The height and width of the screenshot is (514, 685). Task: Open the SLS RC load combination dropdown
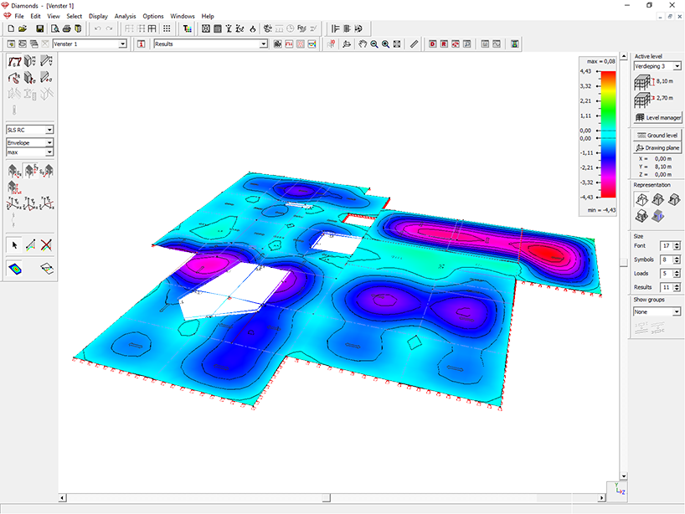pyautogui.click(x=49, y=131)
